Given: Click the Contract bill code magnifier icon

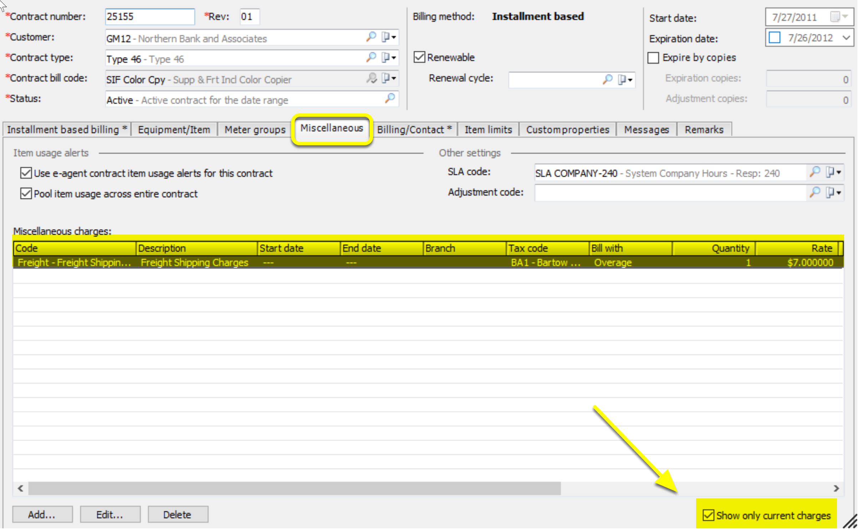Looking at the screenshot, I should pos(371,78).
